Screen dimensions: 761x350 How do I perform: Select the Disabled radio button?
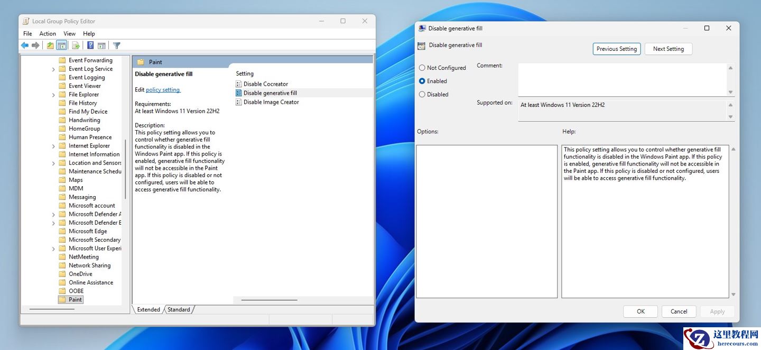pos(422,94)
